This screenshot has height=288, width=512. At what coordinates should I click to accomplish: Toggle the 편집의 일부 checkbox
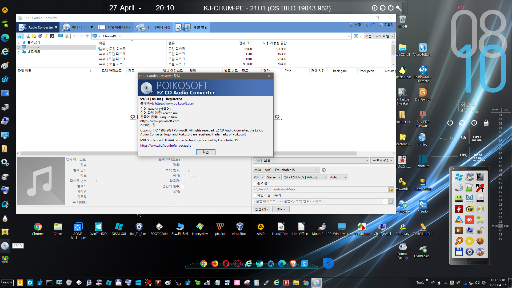point(183,186)
